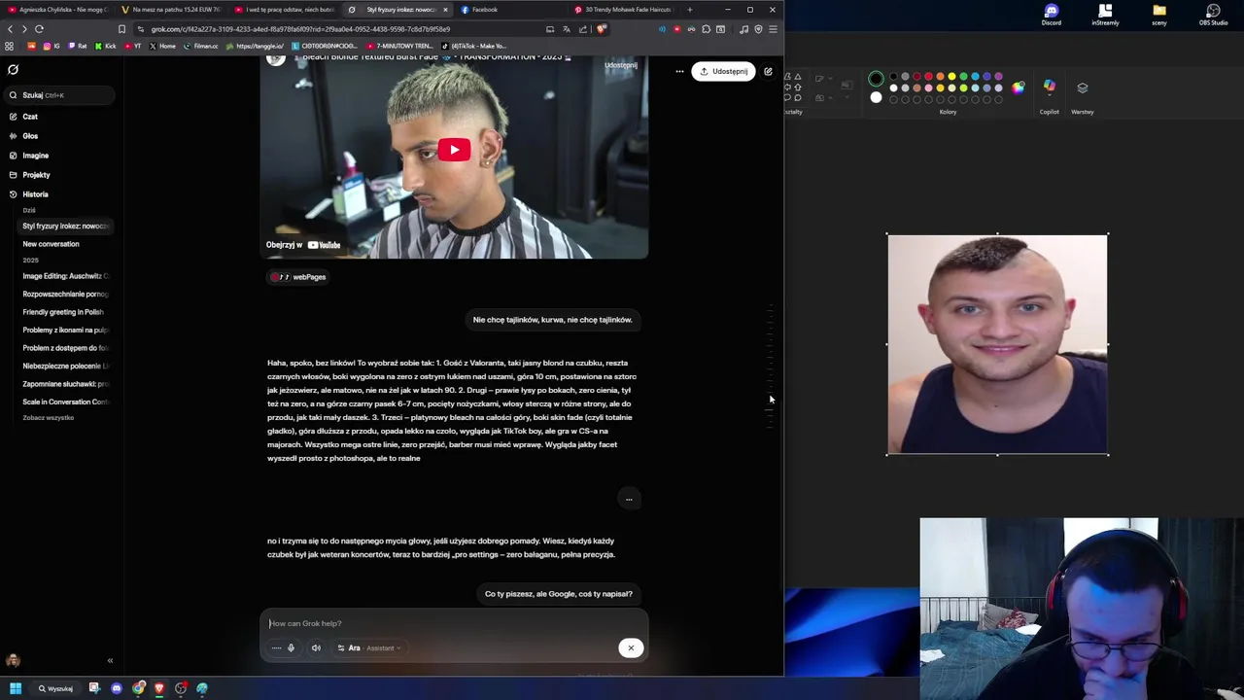Click the bookmark icon next to address bar

(121, 29)
